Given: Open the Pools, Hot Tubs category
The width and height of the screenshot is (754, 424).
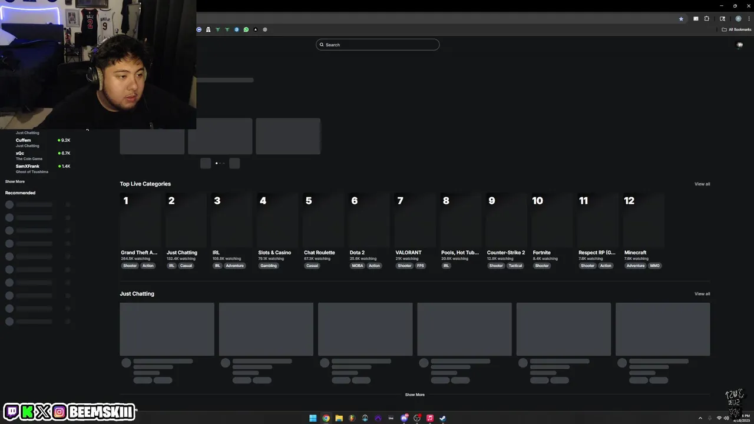Looking at the screenshot, I should point(461,230).
